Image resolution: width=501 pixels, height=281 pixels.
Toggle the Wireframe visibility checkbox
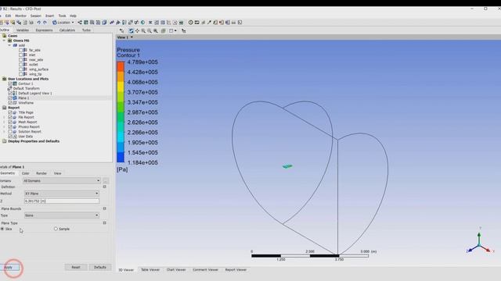click(x=10, y=102)
